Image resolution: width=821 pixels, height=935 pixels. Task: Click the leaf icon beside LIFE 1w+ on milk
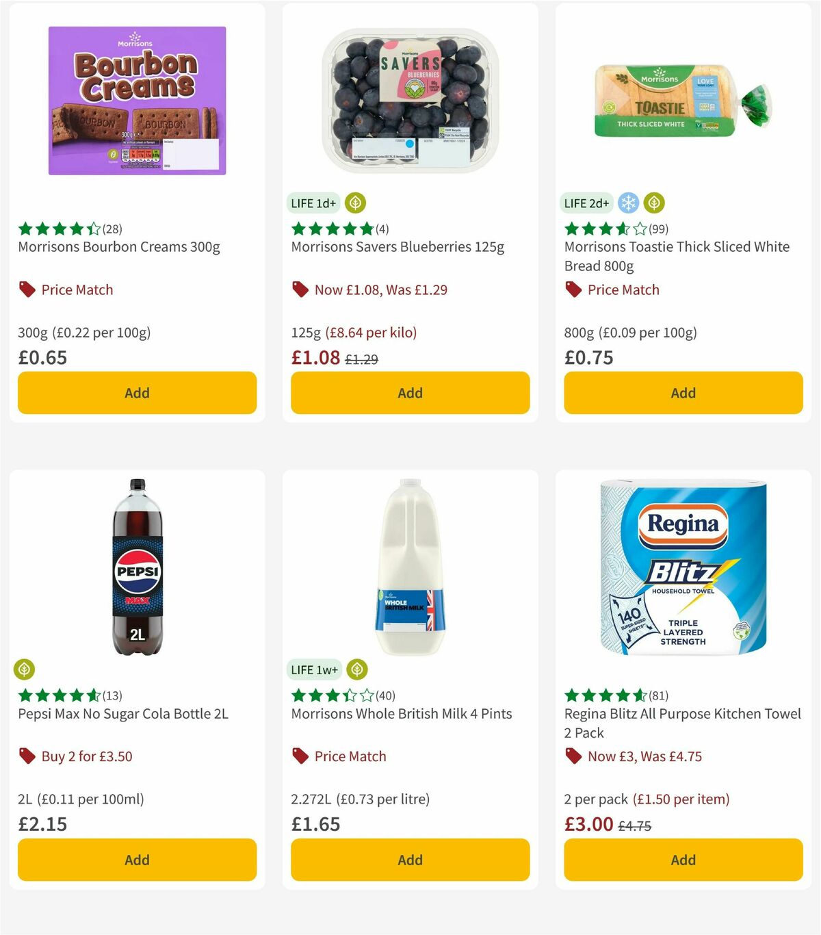[x=356, y=669]
